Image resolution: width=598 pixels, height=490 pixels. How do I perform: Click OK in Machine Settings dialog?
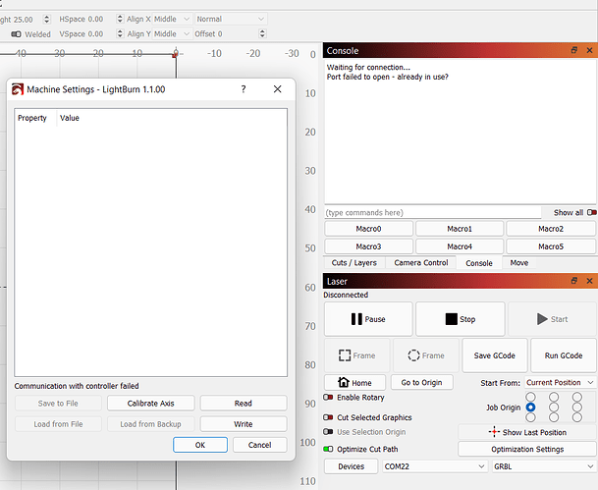coord(200,445)
